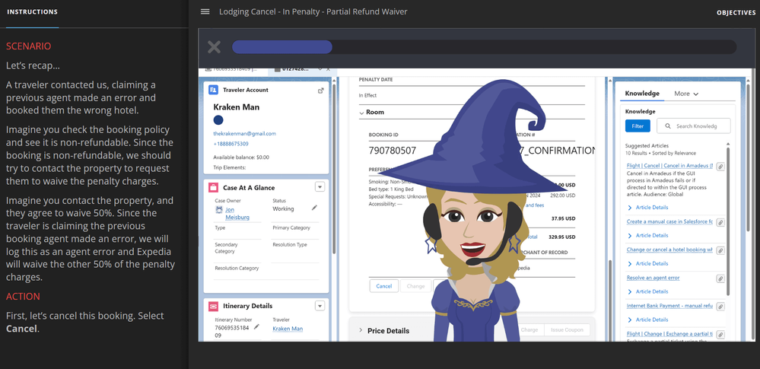Open the Case At A Glance dropdown menu
This screenshot has width=760, height=369.
coord(320,187)
